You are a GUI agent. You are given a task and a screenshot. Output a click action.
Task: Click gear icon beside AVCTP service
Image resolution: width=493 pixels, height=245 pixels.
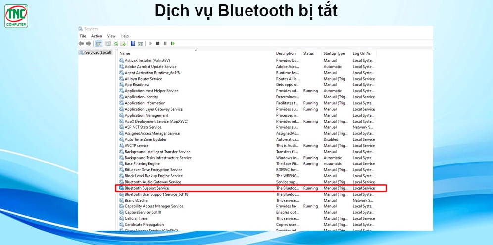coord(121,146)
